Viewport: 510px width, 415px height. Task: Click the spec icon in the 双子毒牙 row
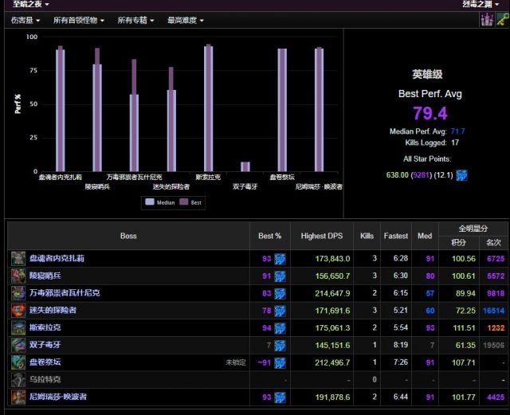280,345
